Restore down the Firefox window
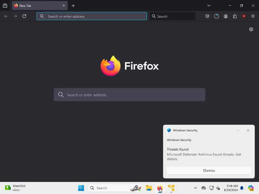This screenshot has height=194, width=259. click(x=242, y=6)
